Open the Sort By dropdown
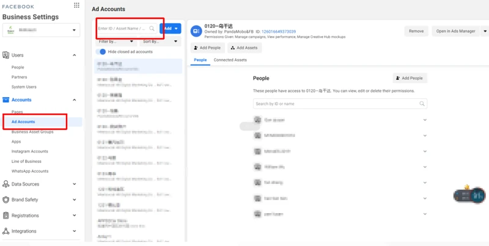 pyautogui.click(x=160, y=42)
